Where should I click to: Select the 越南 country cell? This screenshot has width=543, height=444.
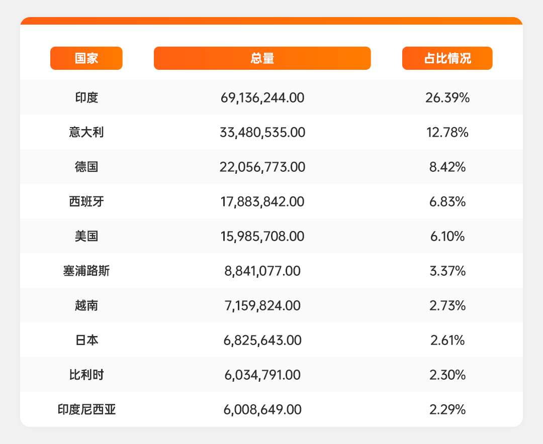pyautogui.click(x=86, y=305)
